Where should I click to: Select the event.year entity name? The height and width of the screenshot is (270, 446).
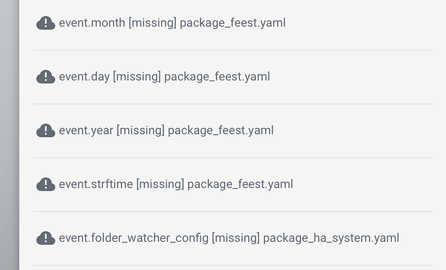click(x=87, y=131)
